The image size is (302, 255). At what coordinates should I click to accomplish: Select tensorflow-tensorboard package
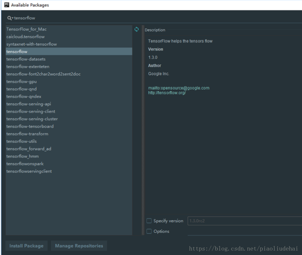coord(69,126)
